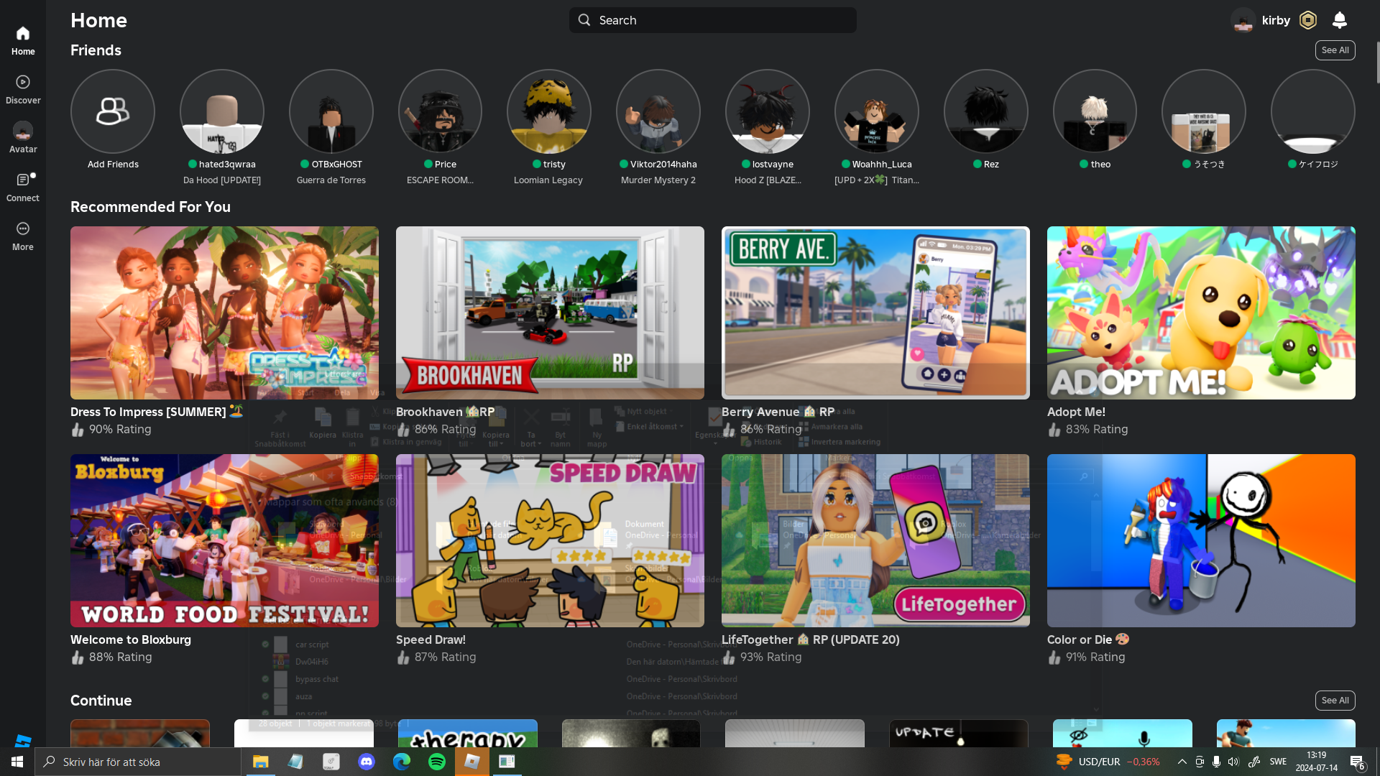Click the Windows Start button
This screenshot has height=776, width=1380.
click(17, 762)
